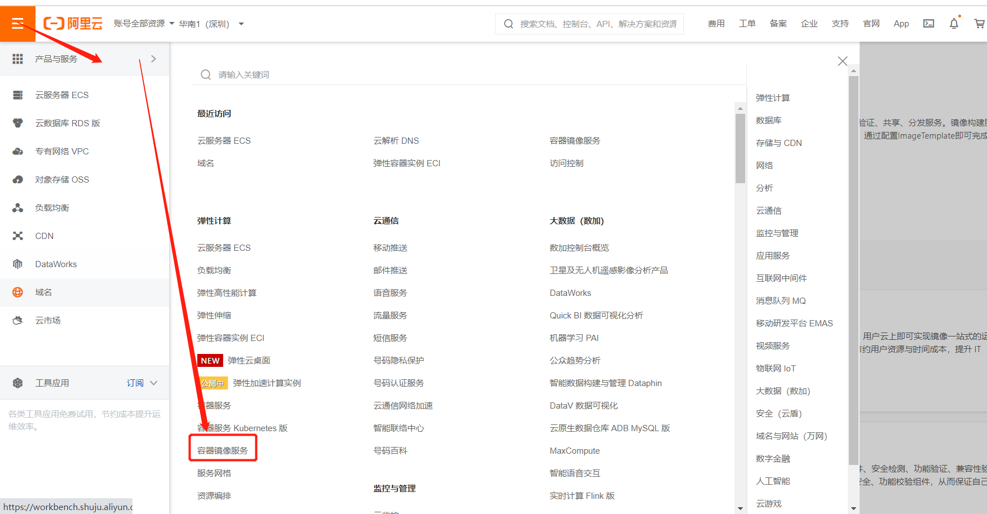Open 访问控制 in recent visits

tap(566, 163)
